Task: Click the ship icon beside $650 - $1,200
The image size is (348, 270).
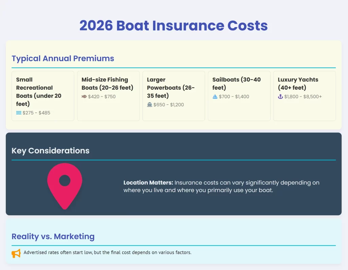Action: (150, 105)
